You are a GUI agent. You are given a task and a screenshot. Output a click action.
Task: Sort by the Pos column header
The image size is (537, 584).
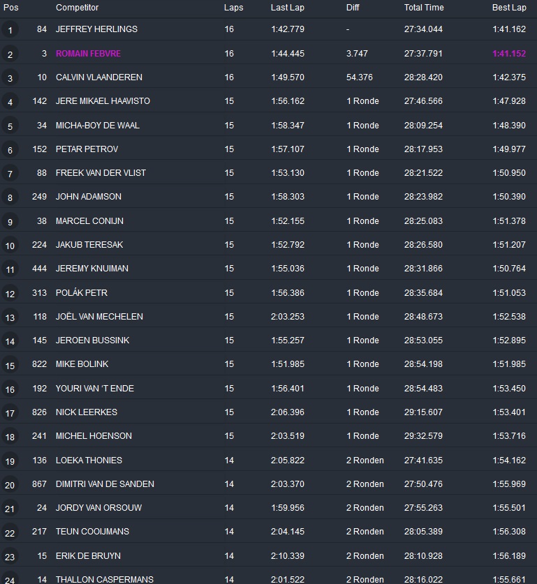coord(11,8)
